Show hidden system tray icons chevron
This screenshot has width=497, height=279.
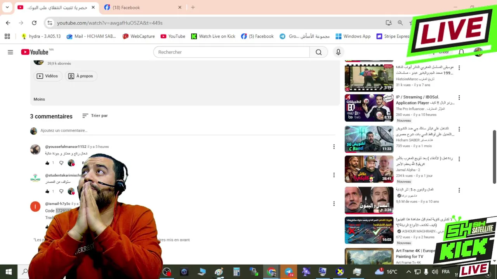[x=408, y=272]
